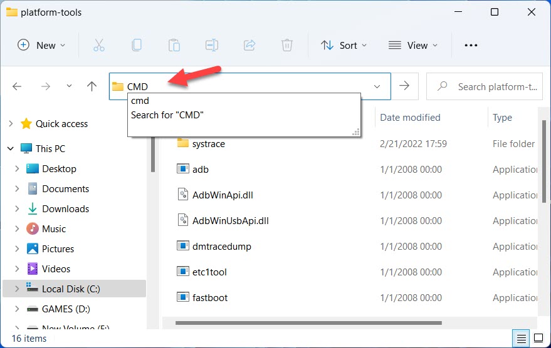
Task: Select This PC in navigation pane
Action: click(x=50, y=149)
